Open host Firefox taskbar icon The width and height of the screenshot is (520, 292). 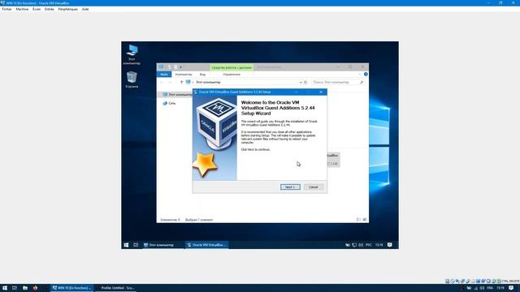pos(35,288)
